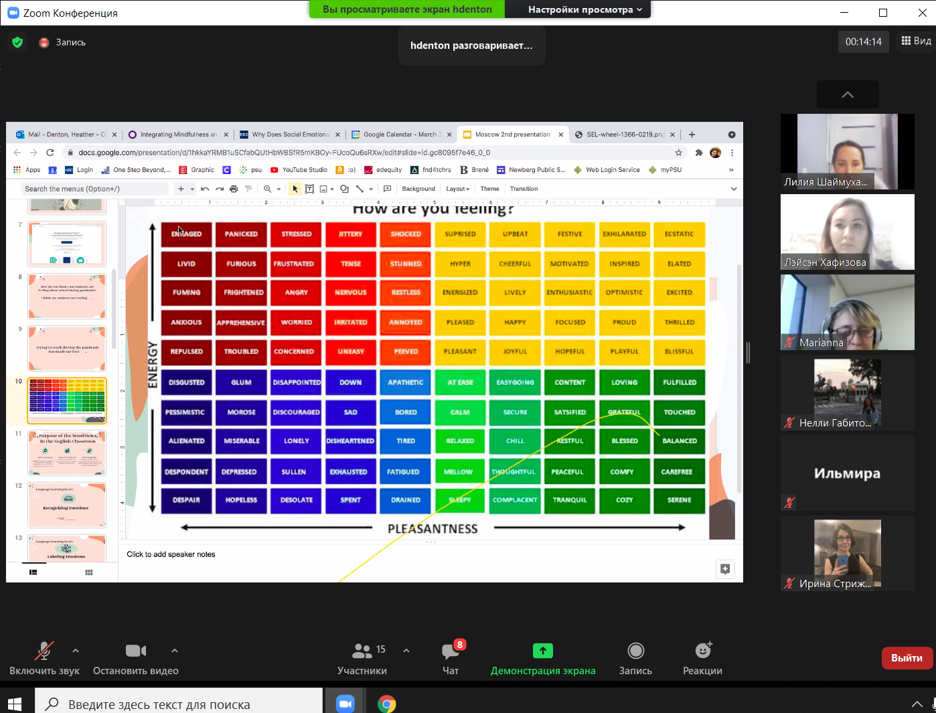This screenshot has height=713, width=936.
Task: Click the green encryption shield icon
Action: coord(17,42)
